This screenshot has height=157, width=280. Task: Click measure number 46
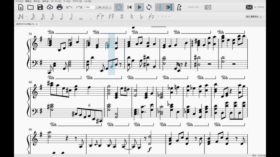30,129
